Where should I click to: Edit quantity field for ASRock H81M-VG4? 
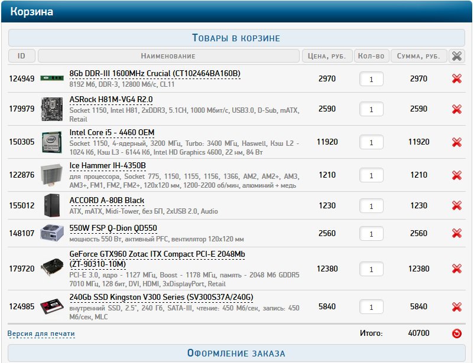tap(371, 109)
